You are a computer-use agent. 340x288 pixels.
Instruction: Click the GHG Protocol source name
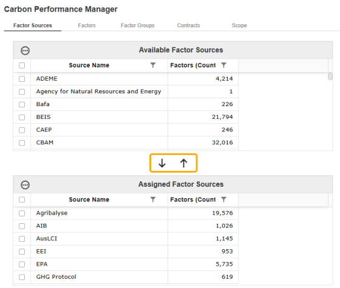[x=56, y=277]
